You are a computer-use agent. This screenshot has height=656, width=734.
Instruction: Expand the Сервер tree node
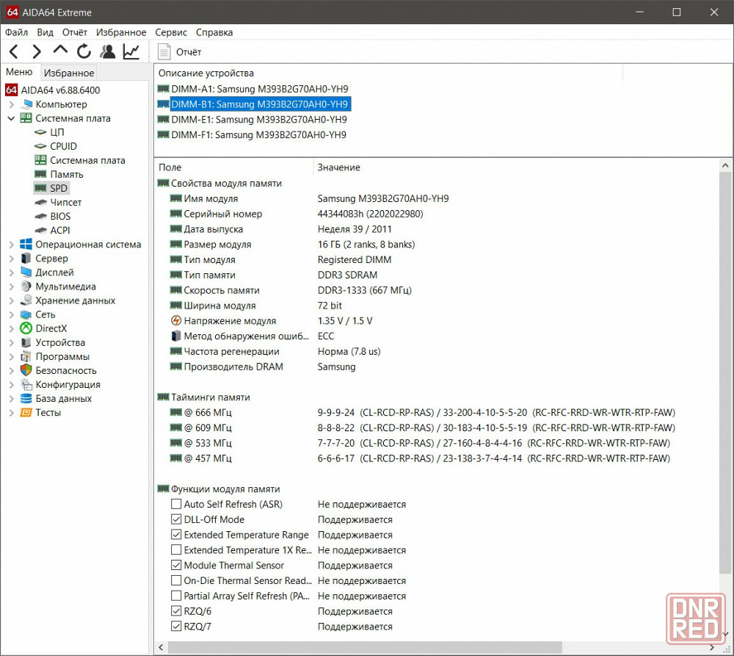(x=12, y=258)
